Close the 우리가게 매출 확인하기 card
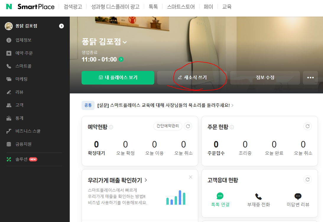 [191, 177]
